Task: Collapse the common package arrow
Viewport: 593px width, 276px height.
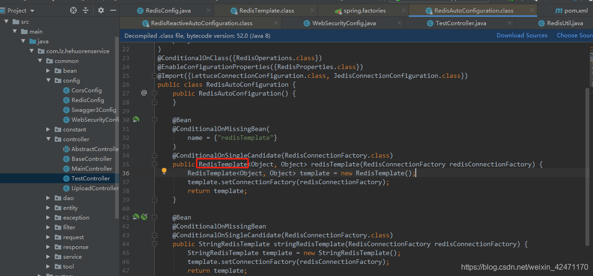Action: pyautogui.click(x=40, y=61)
